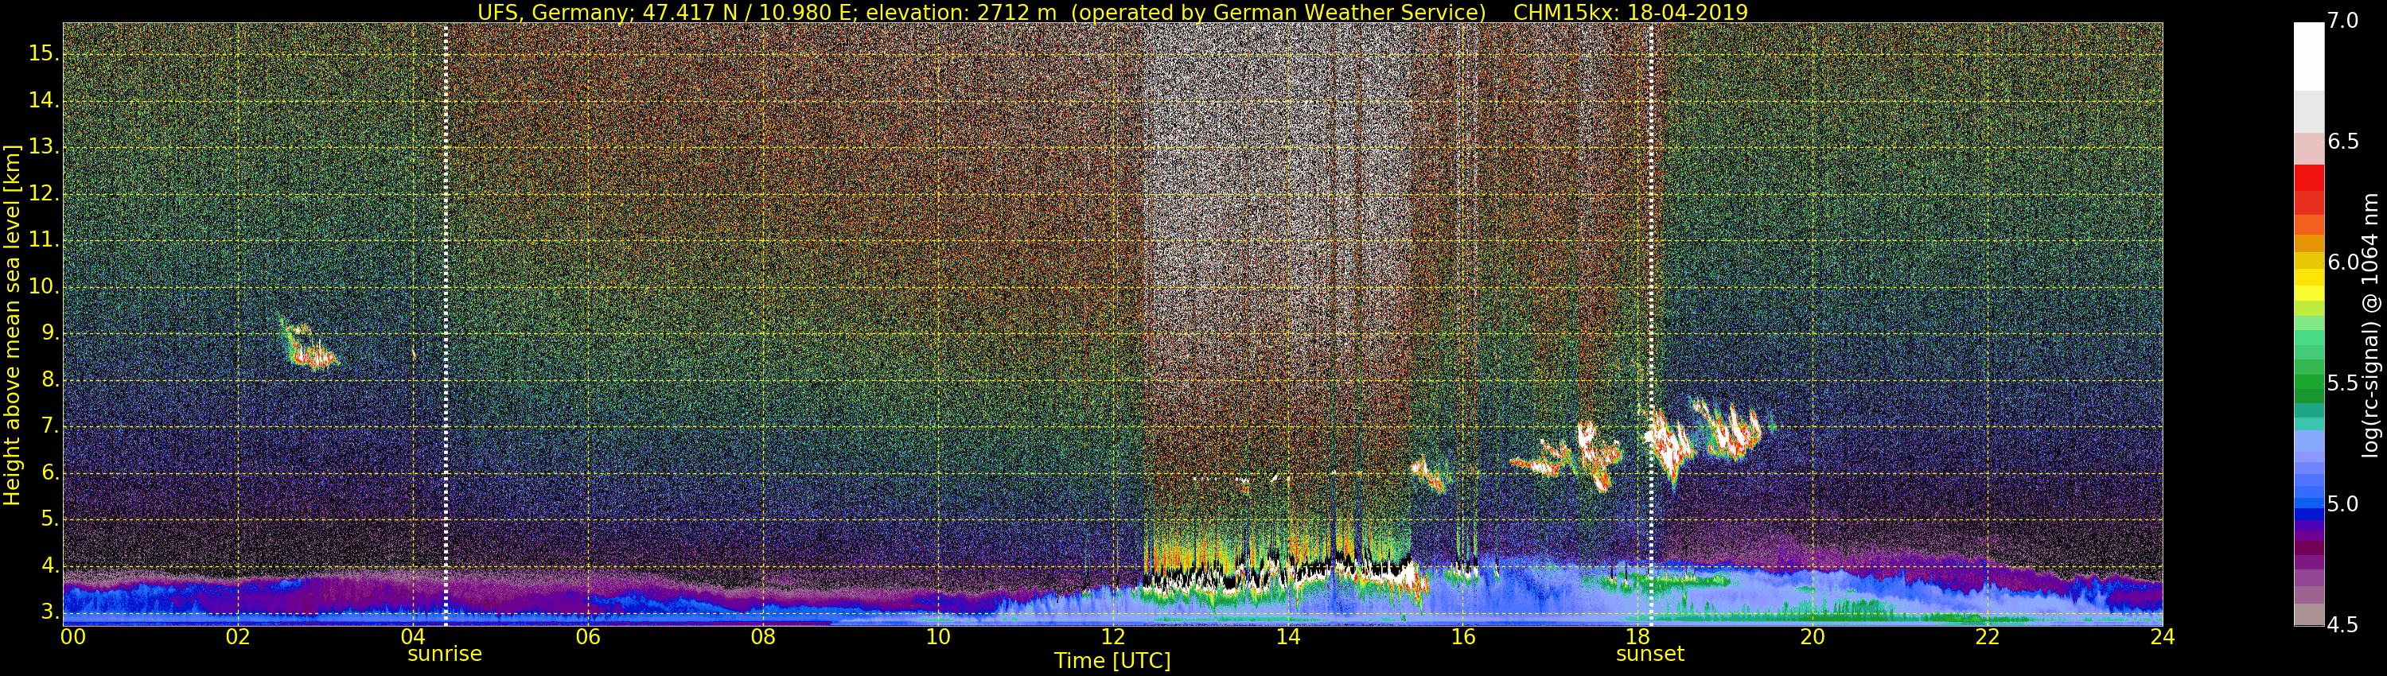
Task: Click the yellow segment of the colorbar near 6.0
Action: [2308, 277]
